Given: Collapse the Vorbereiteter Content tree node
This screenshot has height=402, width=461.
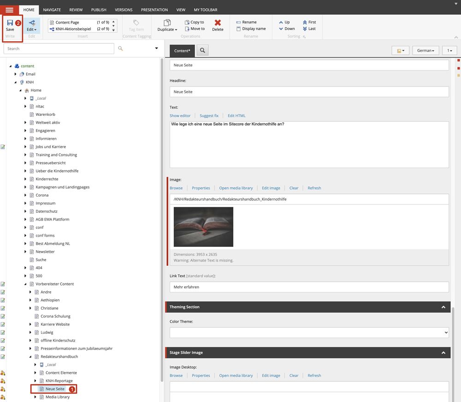Looking at the screenshot, I should [x=26, y=284].
